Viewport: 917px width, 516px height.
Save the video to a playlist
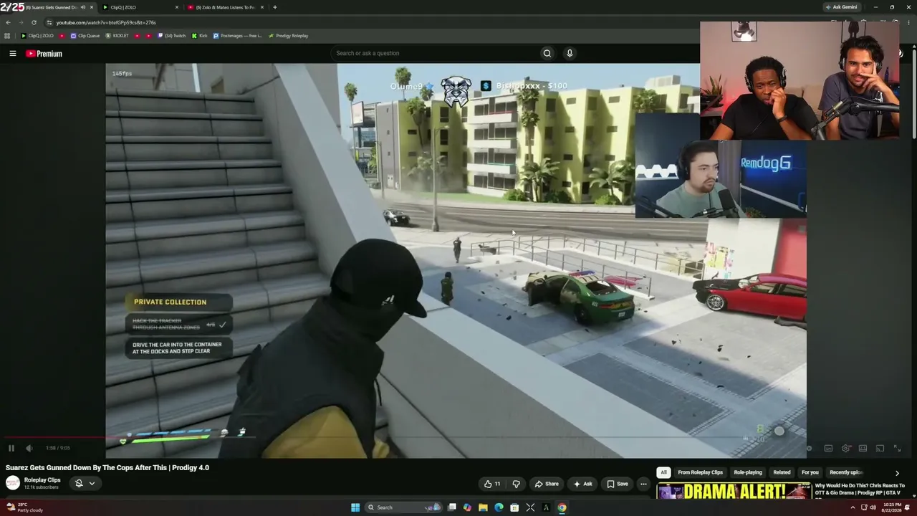618,484
